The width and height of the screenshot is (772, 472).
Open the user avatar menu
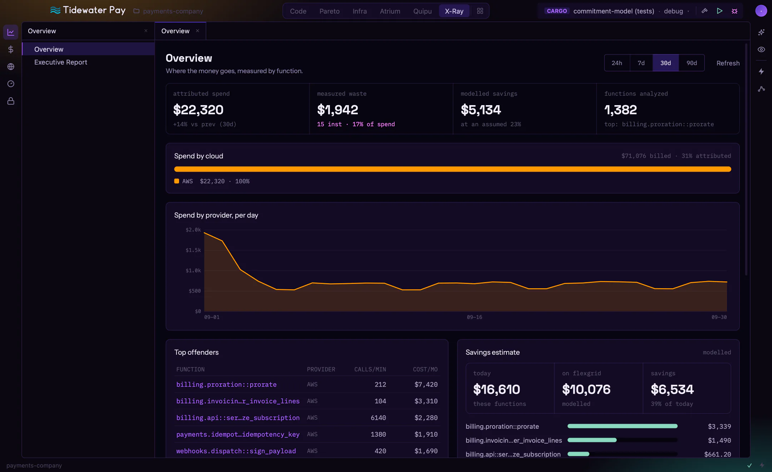(x=761, y=11)
